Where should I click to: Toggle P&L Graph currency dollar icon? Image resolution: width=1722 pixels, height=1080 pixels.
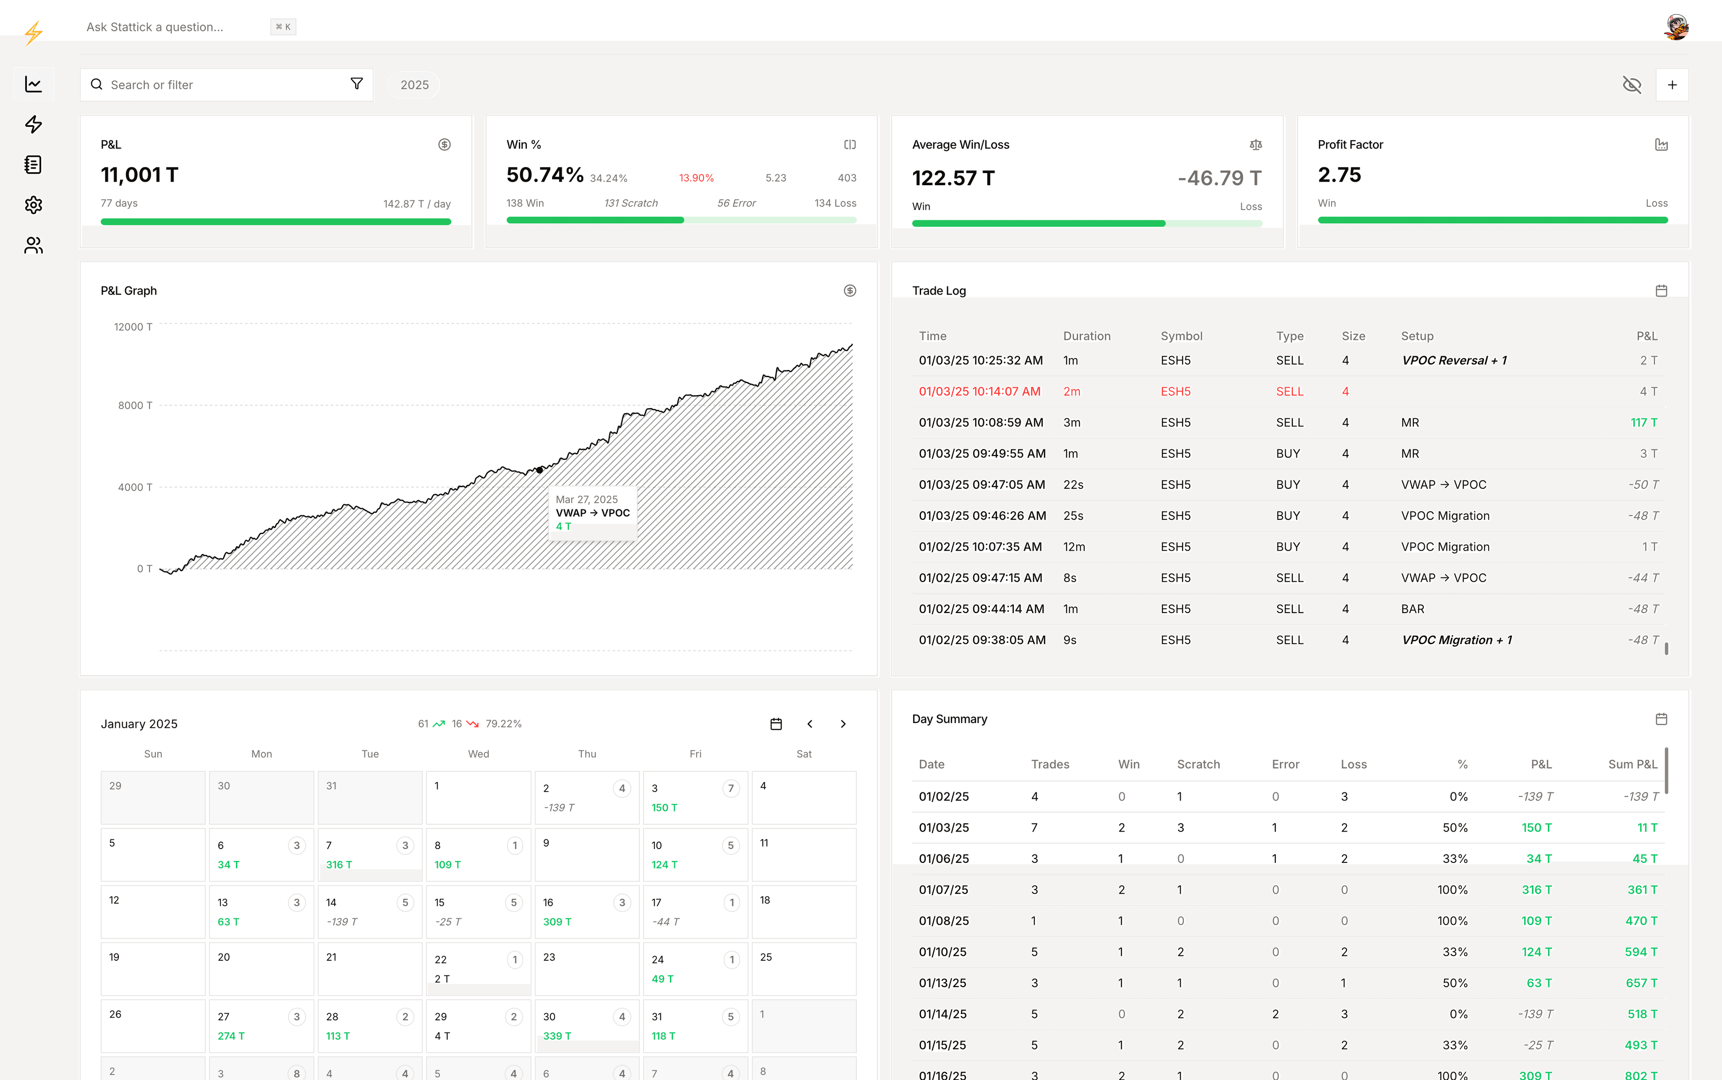[x=849, y=291]
